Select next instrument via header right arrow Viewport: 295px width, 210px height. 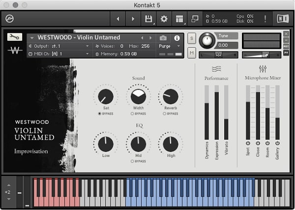pos(150,38)
